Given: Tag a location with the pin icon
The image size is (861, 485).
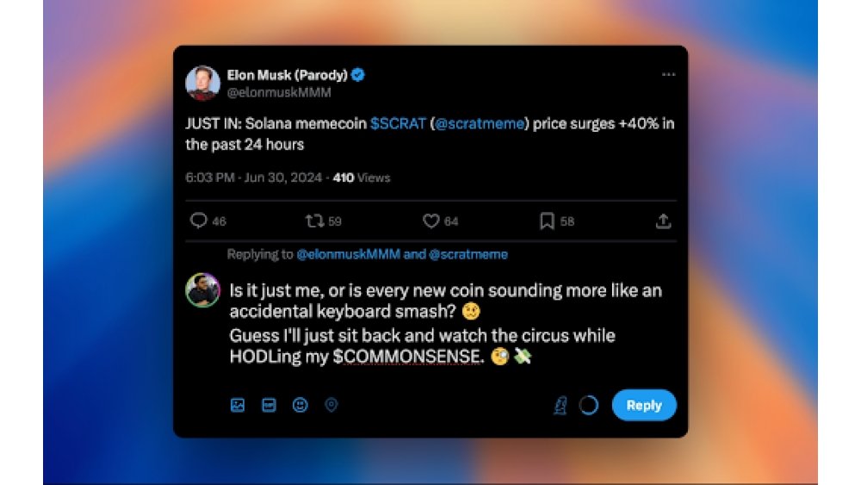Looking at the screenshot, I should (x=331, y=405).
